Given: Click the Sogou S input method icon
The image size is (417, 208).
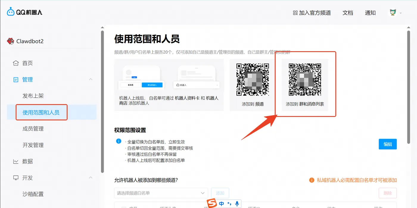Looking at the screenshot, I should point(212,204).
